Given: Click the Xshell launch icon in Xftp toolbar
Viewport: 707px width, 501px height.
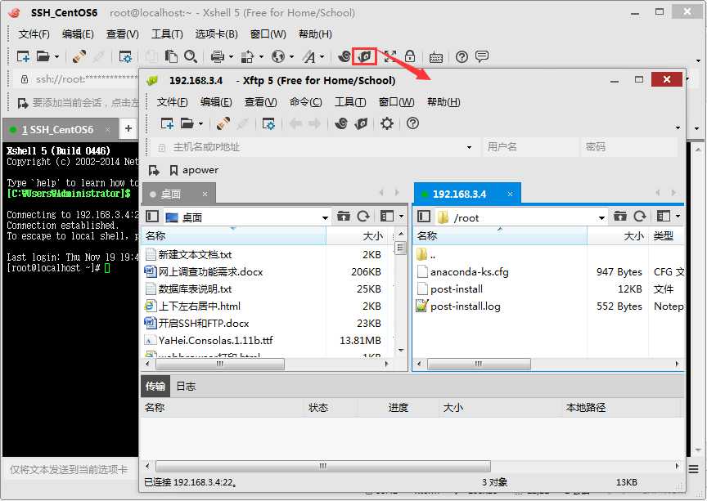Looking at the screenshot, I should pyautogui.click(x=341, y=123).
